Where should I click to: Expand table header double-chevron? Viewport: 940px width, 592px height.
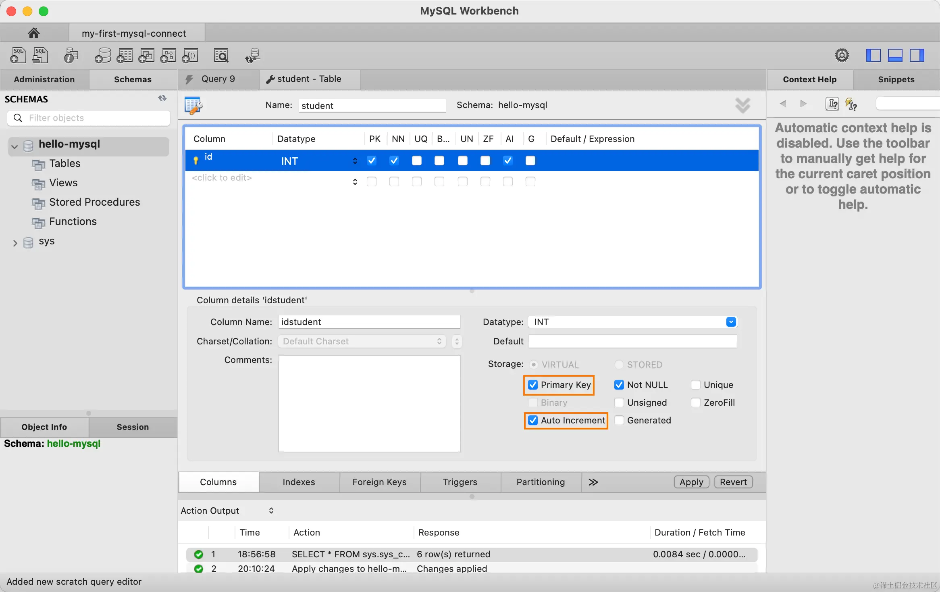[742, 106]
